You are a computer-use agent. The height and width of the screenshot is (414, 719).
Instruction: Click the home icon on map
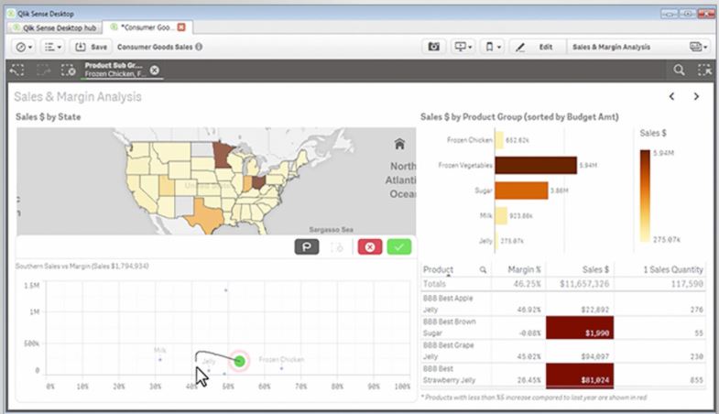point(399,144)
